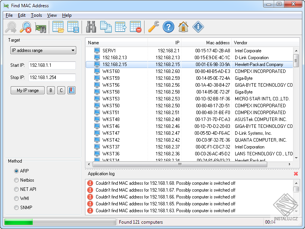Select the SNMP method radio button
305x229 pixels.
[16, 208]
